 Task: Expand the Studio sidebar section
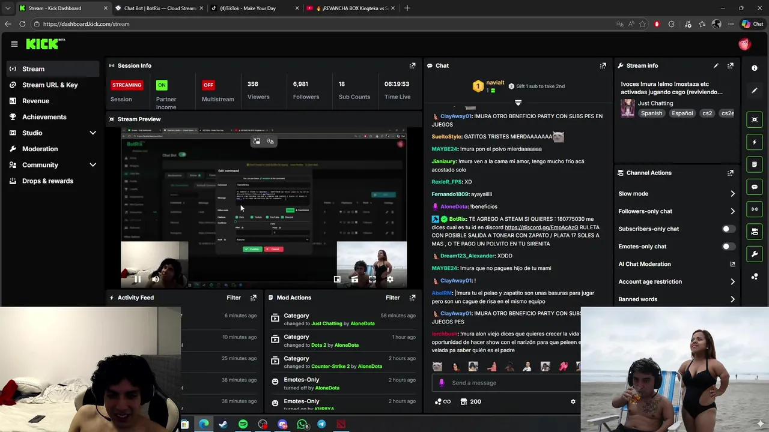tap(93, 133)
